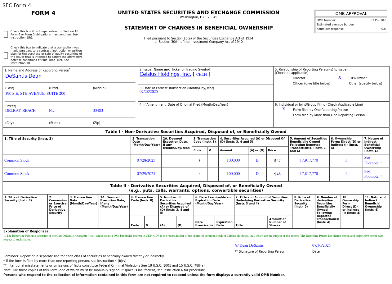
Task: Click the Expiration Date column header in Table II
Action: click(x=224, y=224)
